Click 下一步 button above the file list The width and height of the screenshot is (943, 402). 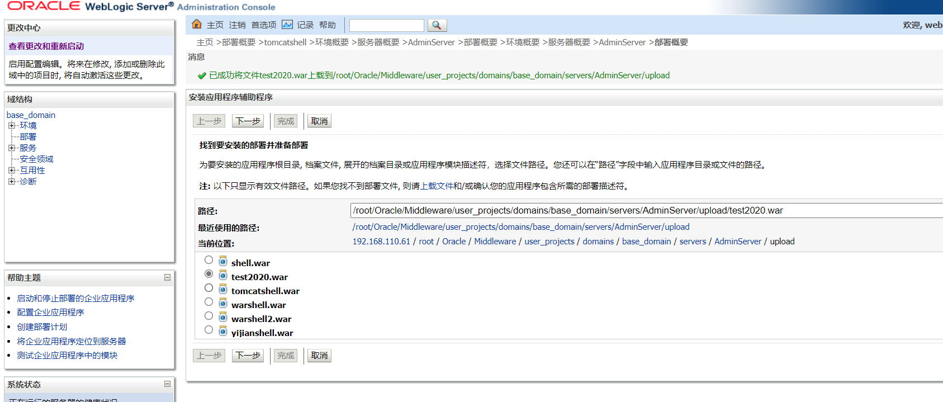tap(248, 121)
